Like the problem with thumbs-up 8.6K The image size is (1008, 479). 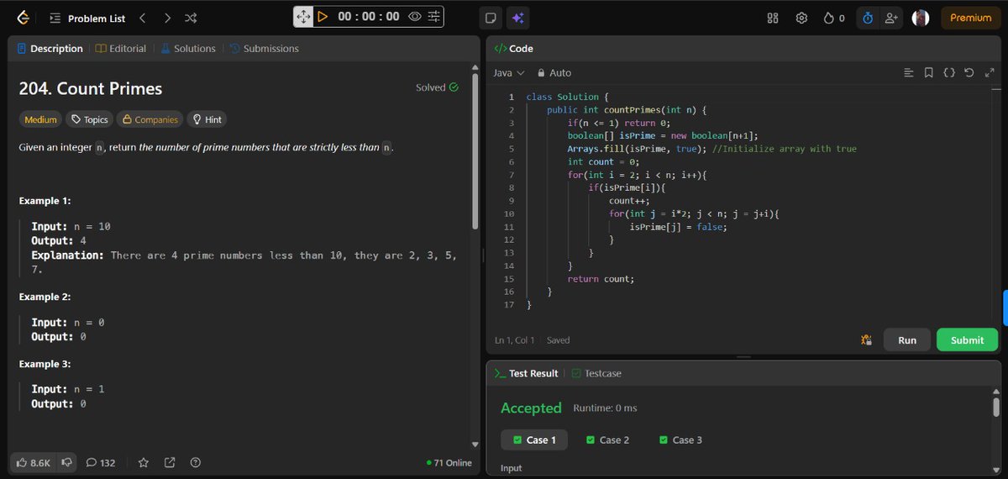point(32,463)
